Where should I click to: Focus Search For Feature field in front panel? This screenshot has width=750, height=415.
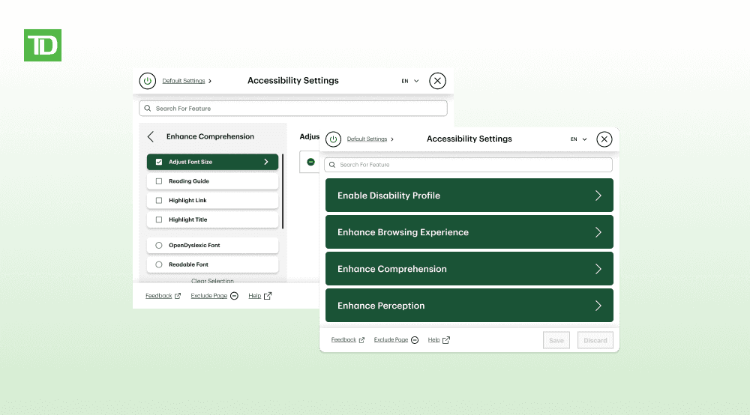click(468, 165)
